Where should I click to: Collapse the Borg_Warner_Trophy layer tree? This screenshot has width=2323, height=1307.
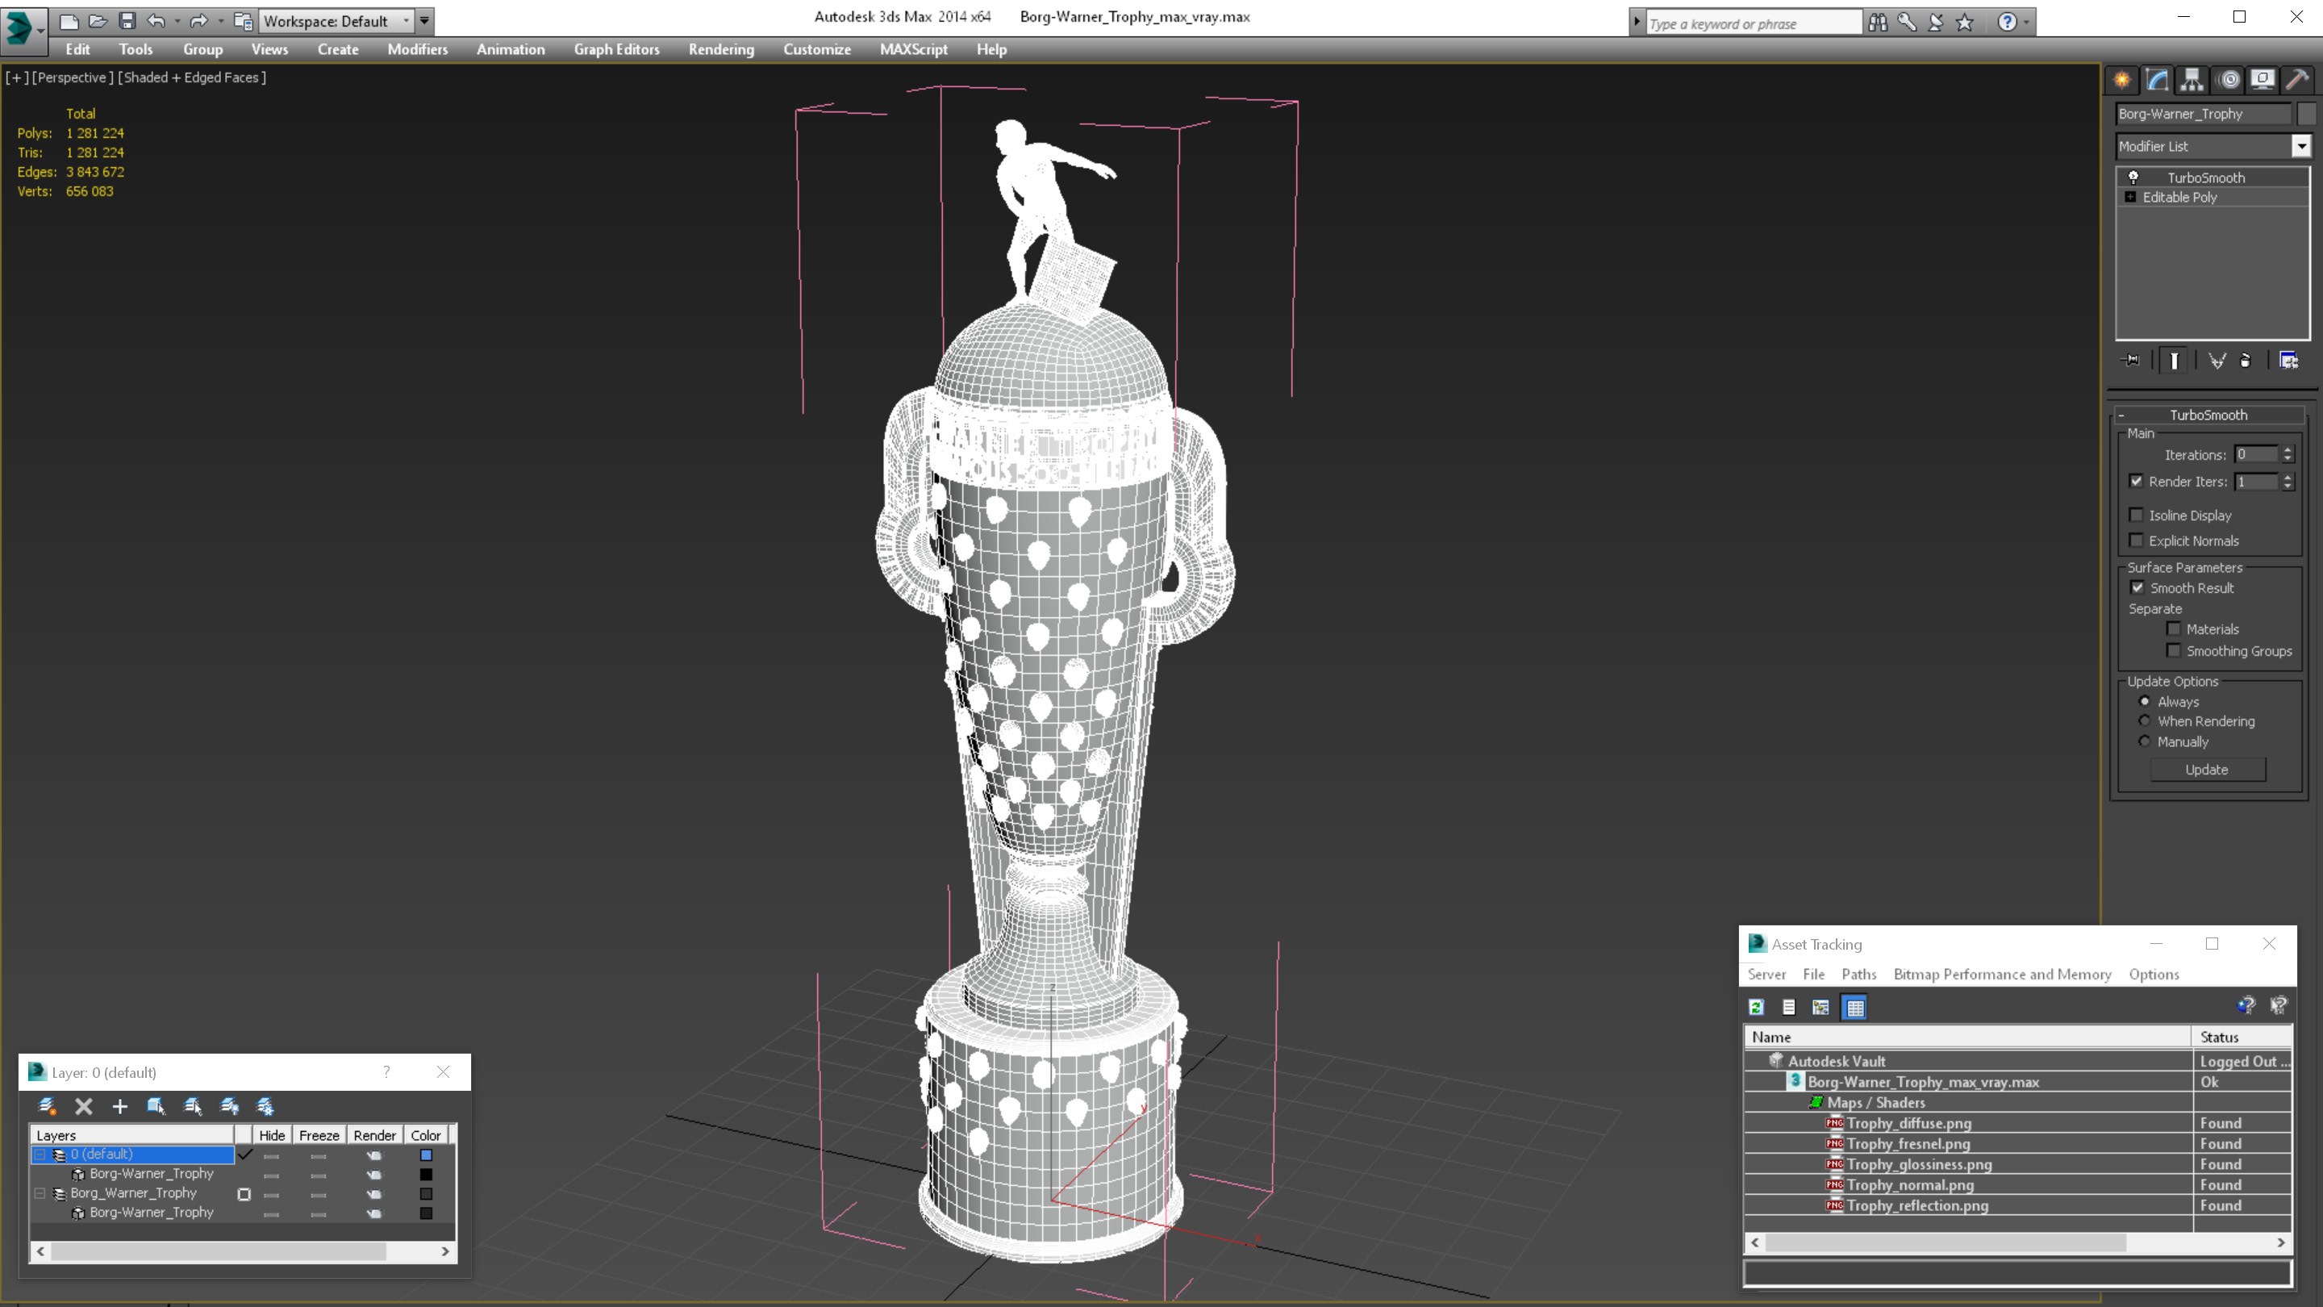pos(40,1193)
